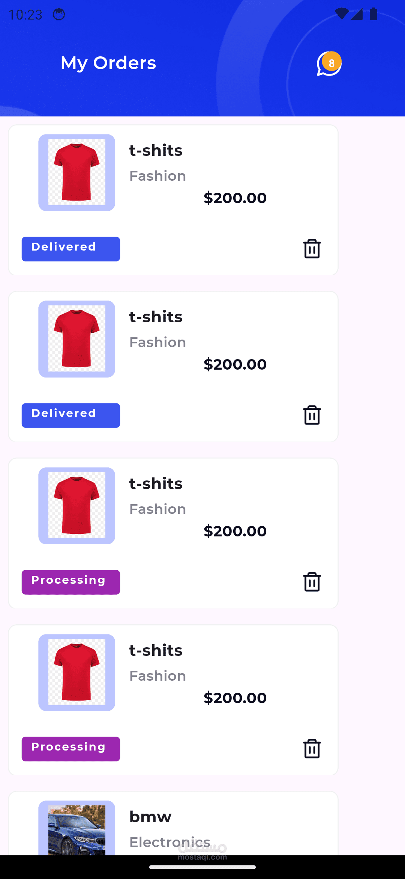This screenshot has height=879, width=405.
Task: Select the $200.00 price on first order
Action: pos(235,198)
